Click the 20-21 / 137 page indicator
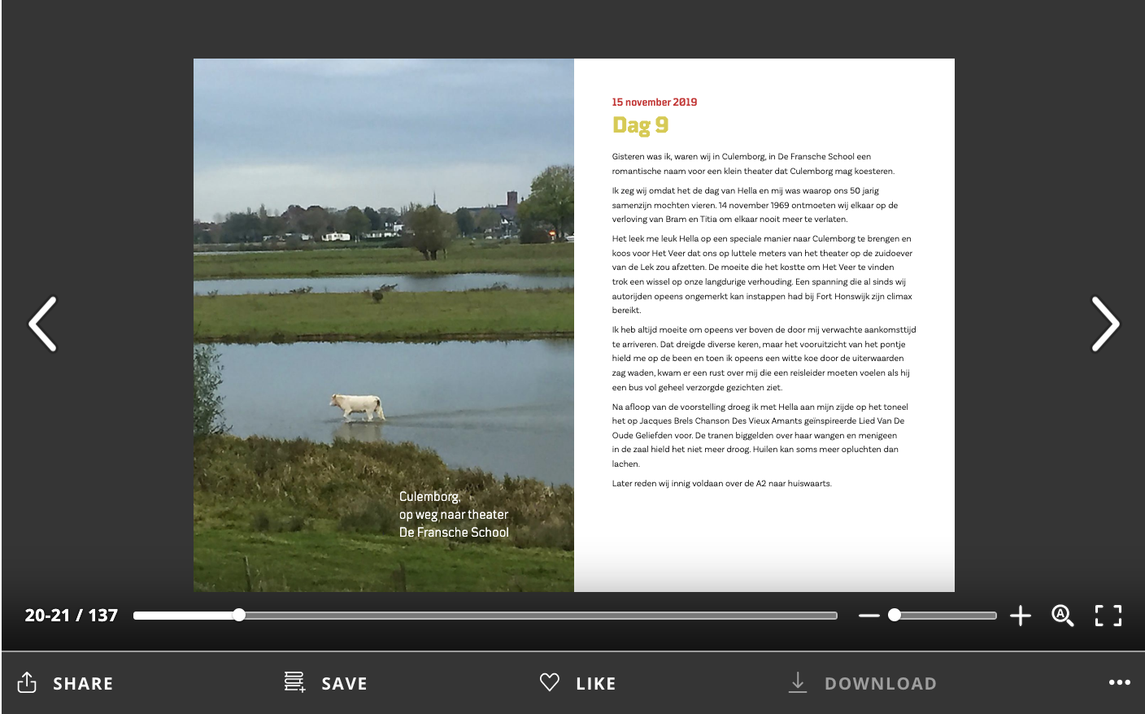1145x714 pixels. [72, 616]
